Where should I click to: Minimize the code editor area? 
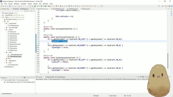[167, 9]
